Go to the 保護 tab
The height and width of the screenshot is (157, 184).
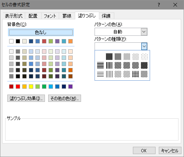[106, 16]
